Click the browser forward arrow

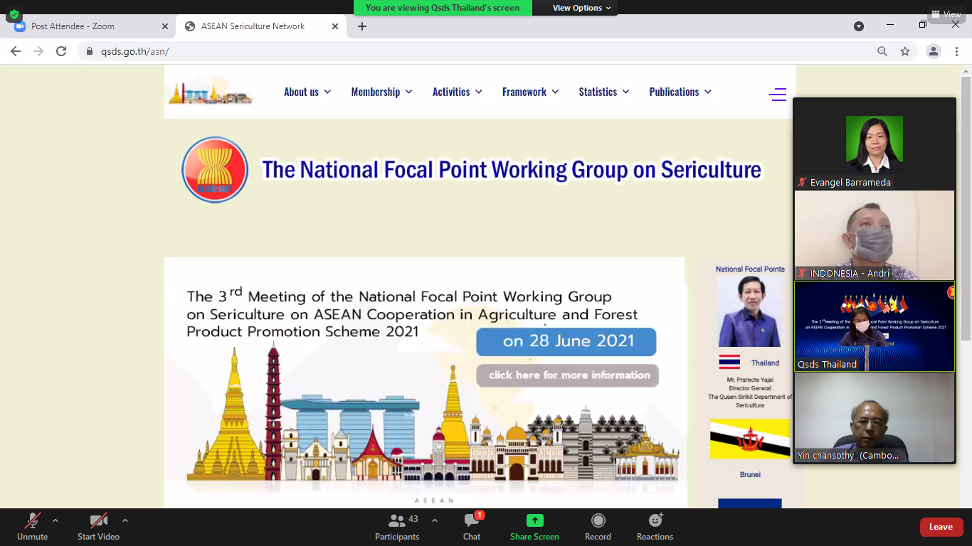click(x=38, y=51)
